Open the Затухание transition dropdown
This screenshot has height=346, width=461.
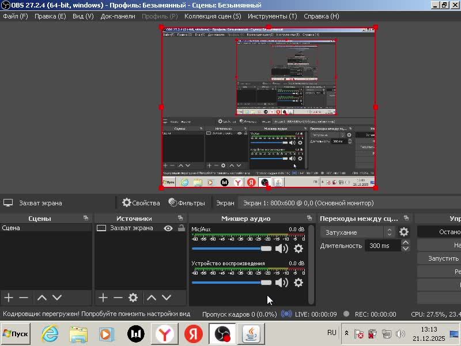click(357, 232)
